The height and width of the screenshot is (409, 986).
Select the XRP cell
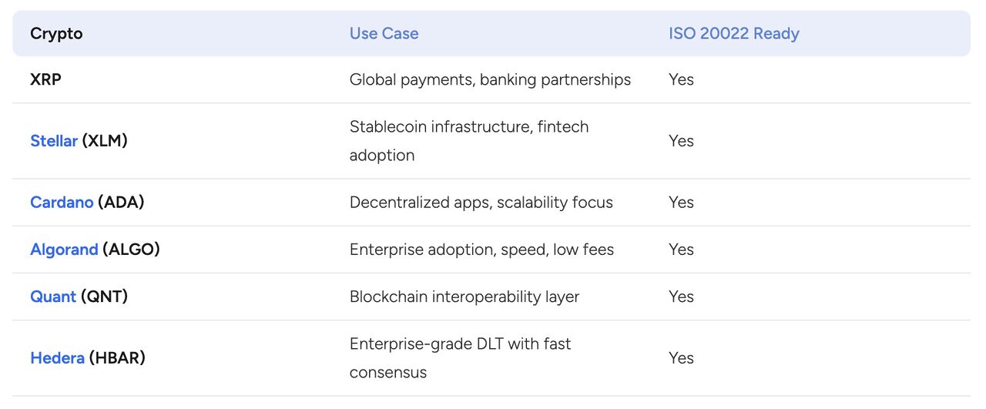tap(45, 79)
